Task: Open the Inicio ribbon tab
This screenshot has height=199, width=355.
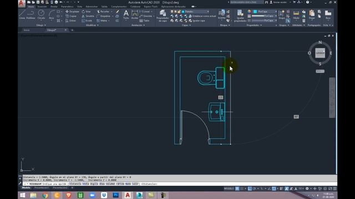Action: [31, 7]
